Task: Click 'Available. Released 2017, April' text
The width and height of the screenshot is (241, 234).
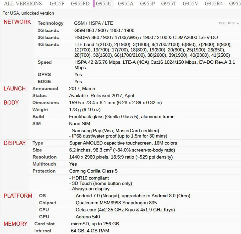Action: [102, 96]
